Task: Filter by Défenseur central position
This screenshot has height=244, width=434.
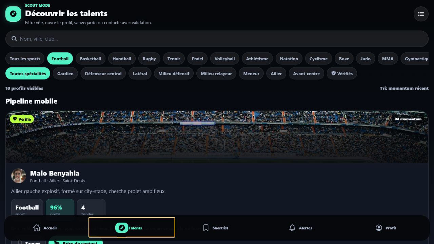Action: pyautogui.click(x=103, y=74)
